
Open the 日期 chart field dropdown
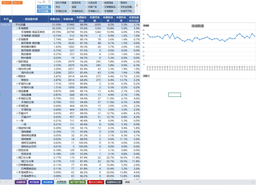point(146,76)
